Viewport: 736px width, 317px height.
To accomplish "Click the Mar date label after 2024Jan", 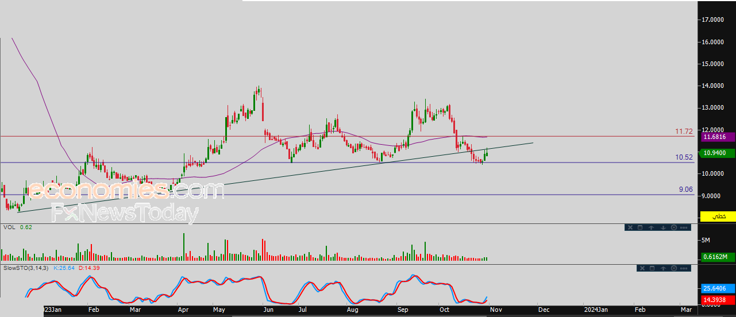I will pyautogui.click(x=685, y=310).
